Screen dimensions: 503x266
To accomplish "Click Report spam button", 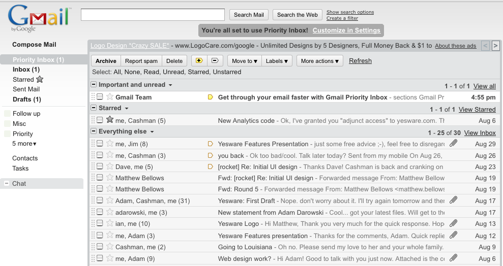I will pos(141,61).
